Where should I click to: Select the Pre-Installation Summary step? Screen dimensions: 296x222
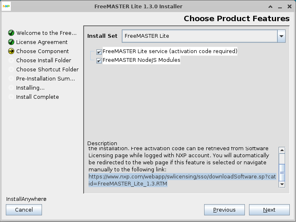tap(45, 79)
